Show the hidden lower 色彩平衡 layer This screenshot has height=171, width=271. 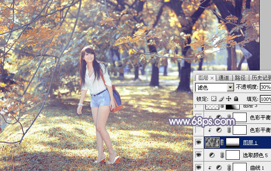tap(199, 130)
